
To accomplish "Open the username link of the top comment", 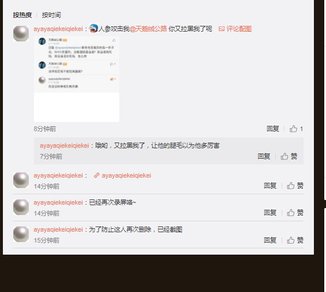I will [x=58, y=29].
